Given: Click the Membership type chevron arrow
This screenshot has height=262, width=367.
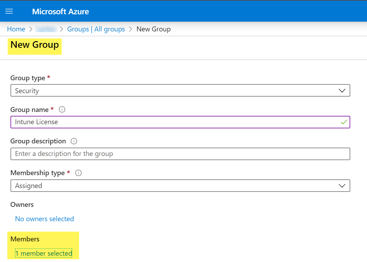Looking at the screenshot, I should (x=342, y=186).
